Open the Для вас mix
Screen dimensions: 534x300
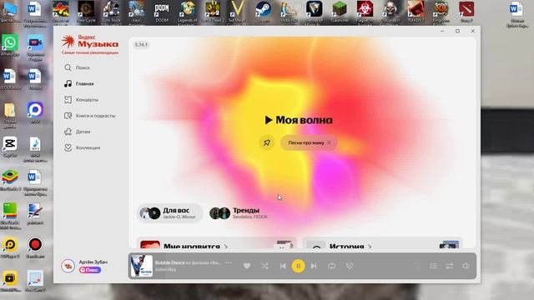click(169, 213)
